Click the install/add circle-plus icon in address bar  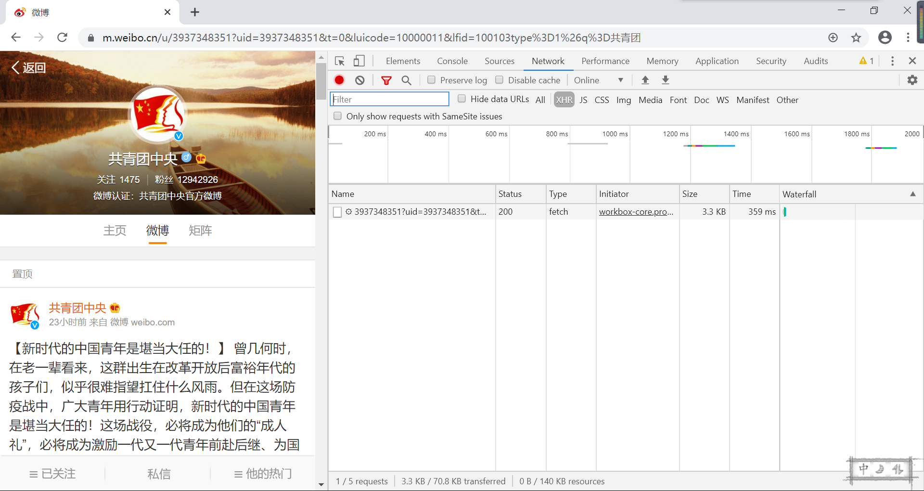(833, 38)
